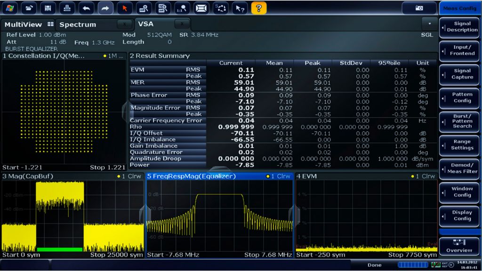
Task: Click the undo arrow icon
Action: click(86, 8)
